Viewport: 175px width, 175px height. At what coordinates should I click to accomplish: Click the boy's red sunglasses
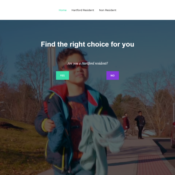click(75, 66)
